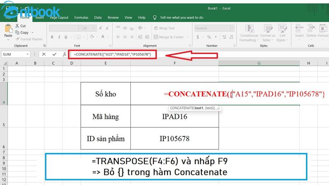
Task: Click the Fill Color bucket
Action: [92, 37]
